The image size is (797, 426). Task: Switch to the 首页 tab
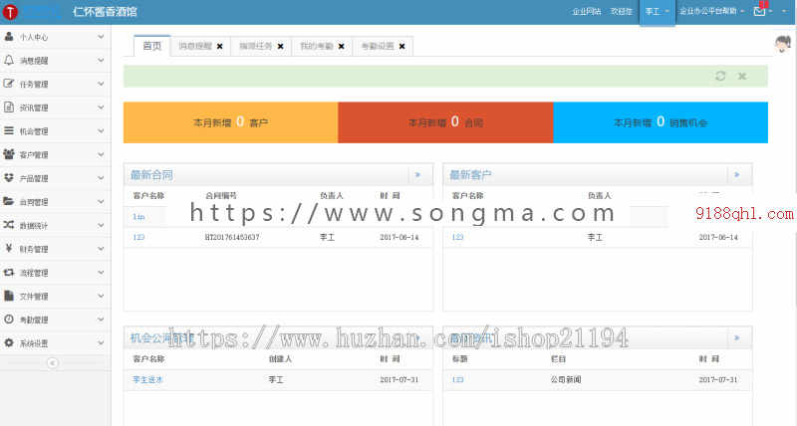(152, 46)
